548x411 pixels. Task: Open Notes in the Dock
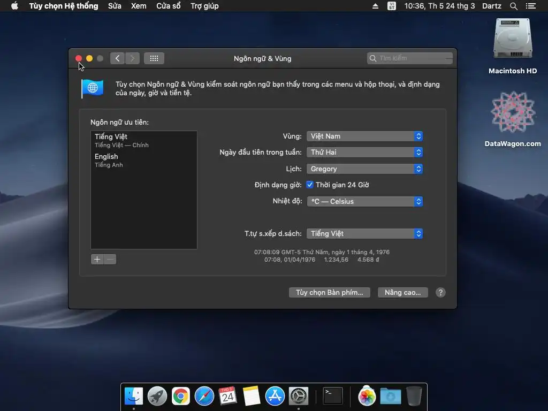[x=252, y=397]
